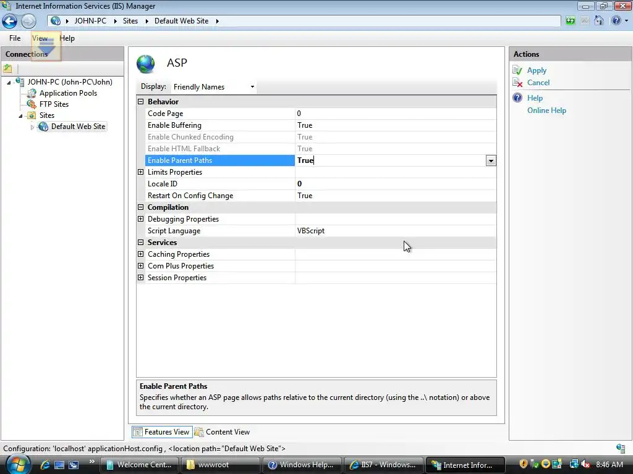Click the security shield tray icon
633x474 pixels.
[523, 464]
